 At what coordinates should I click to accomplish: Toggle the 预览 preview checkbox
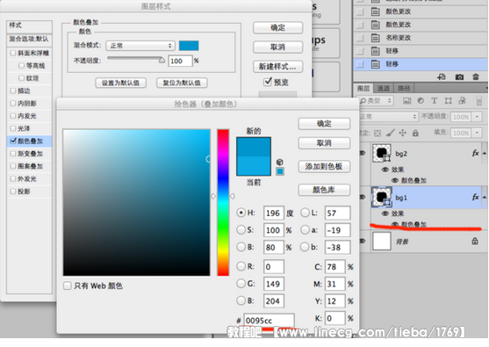click(x=268, y=82)
